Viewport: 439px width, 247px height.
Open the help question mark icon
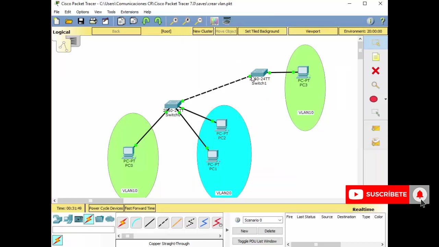click(382, 21)
